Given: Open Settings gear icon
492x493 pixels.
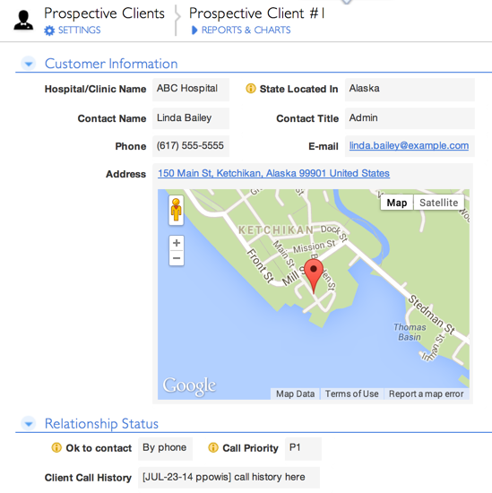Looking at the screenshot, I should click(x=49, y=30).
